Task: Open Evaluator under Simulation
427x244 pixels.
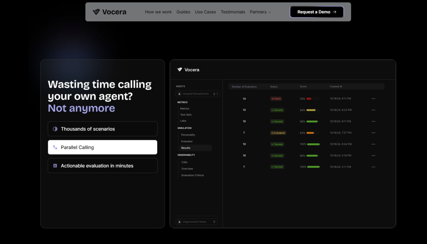Action: point(187,142)
